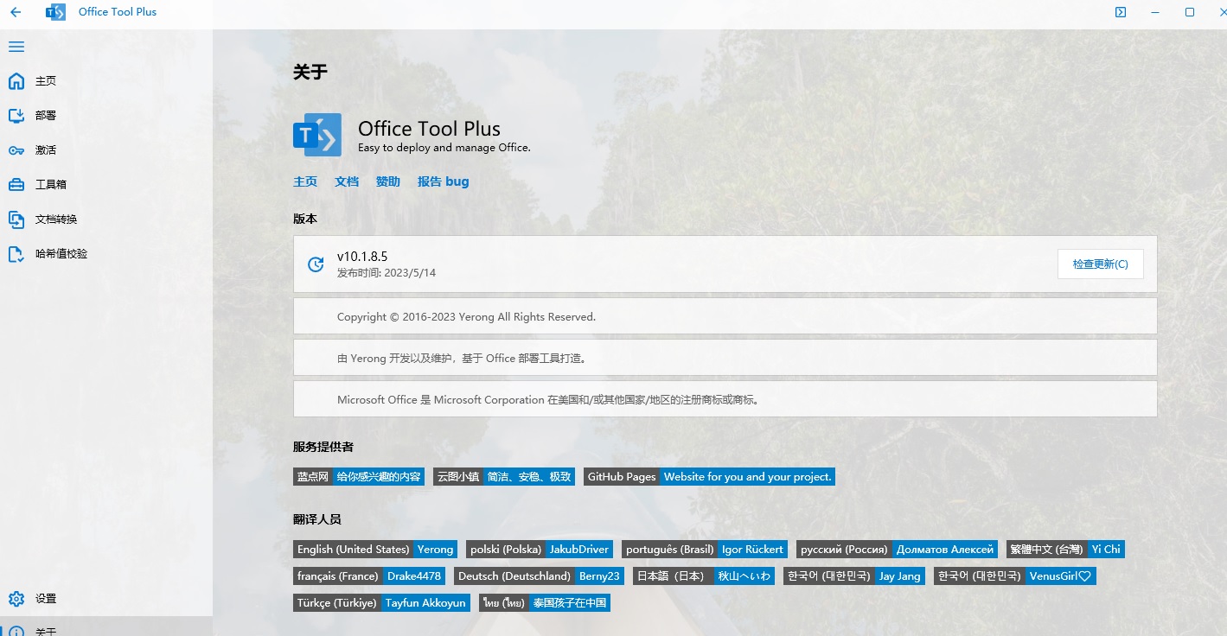
Task: Click the English (United States) Yerong badge
Action: click(x=375, y=550)
